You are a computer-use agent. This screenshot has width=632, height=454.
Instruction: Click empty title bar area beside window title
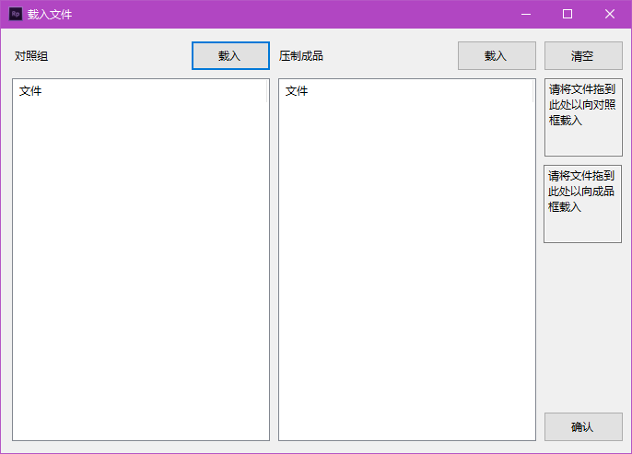(276, 14)
